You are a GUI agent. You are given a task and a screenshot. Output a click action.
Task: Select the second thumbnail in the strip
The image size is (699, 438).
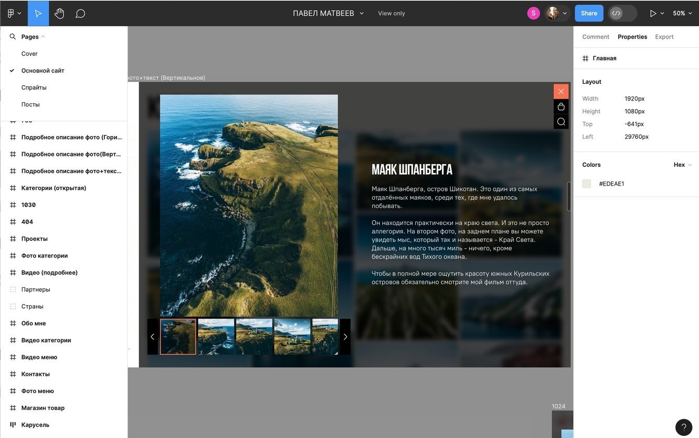(x=216, y=337)
